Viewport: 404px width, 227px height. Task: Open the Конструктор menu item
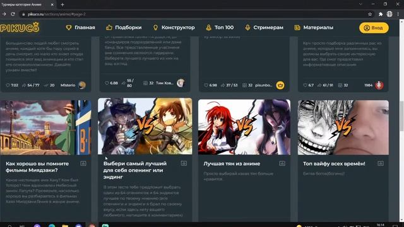tap(178, 27)
